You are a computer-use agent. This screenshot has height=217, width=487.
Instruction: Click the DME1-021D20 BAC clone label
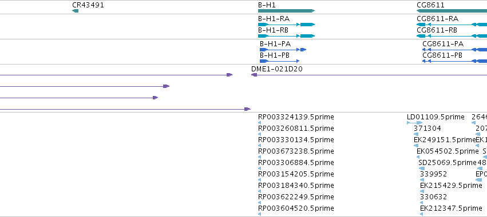(x=277, y=69)
